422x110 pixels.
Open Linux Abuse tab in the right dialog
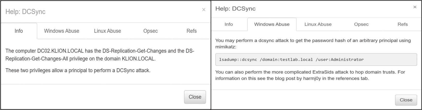pyautogui.click(x=318, y=24)
